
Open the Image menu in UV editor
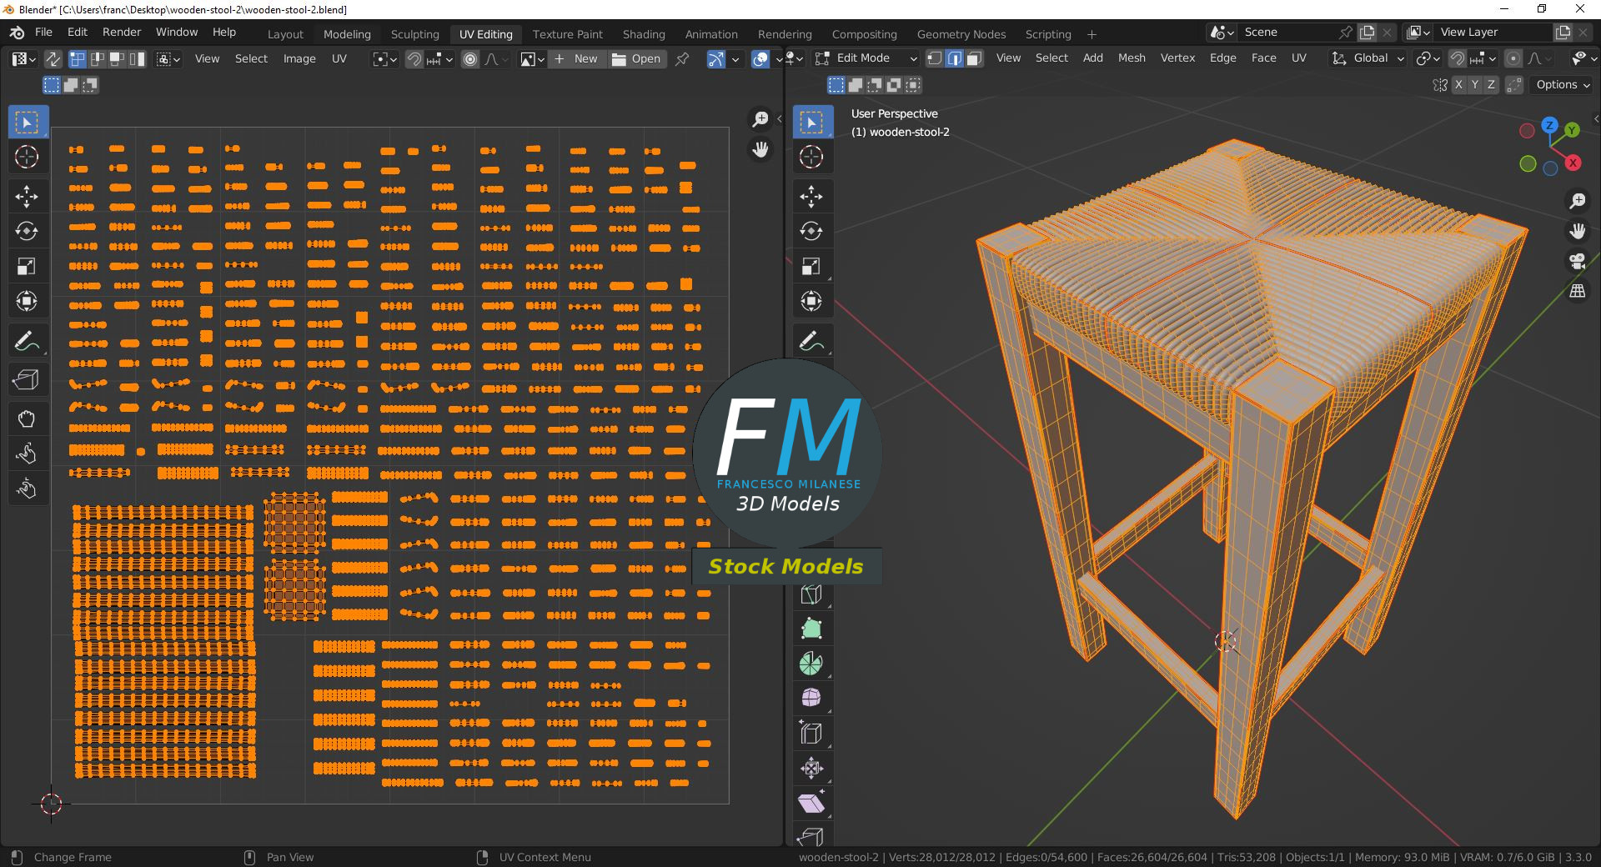pos(299,59)
